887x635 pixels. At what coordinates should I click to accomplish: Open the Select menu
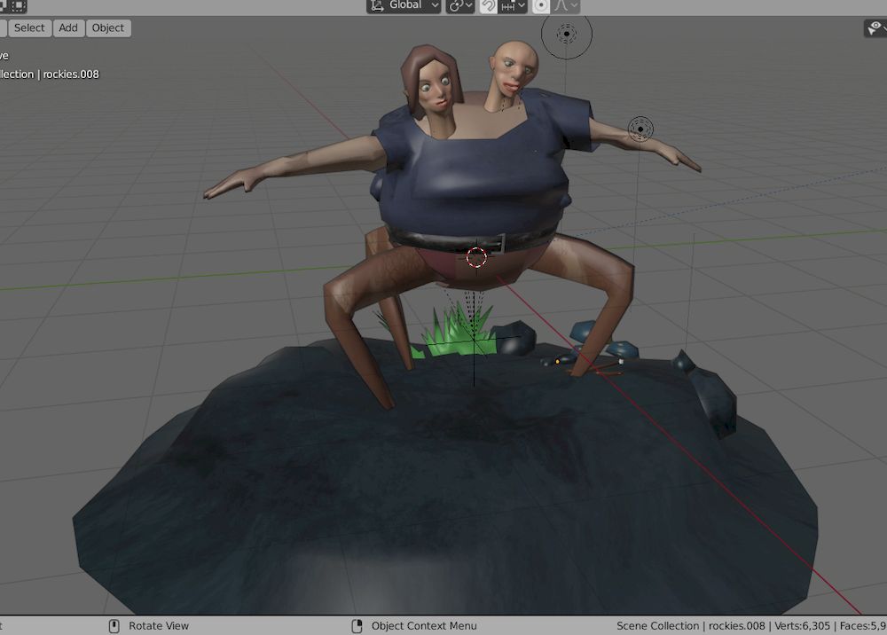[29, 27]
